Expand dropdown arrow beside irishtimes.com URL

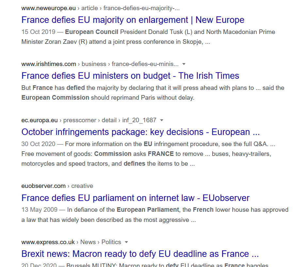[x=184, y=64]
